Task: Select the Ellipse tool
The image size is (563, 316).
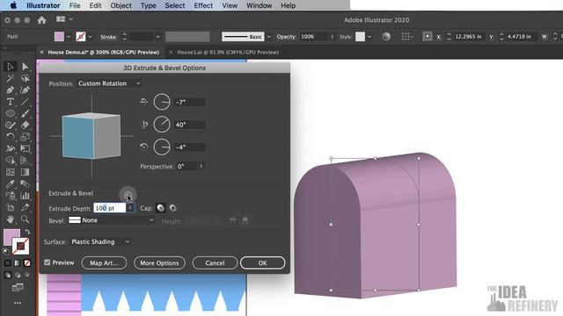Action: 10,113
